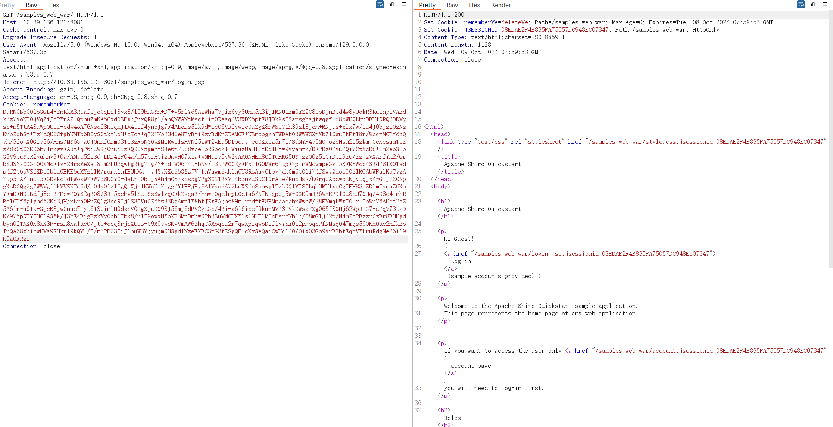Viewport: 833px width, 427px height.
Task: Toggle word wrap in response pane
Action: pos(801,4)
